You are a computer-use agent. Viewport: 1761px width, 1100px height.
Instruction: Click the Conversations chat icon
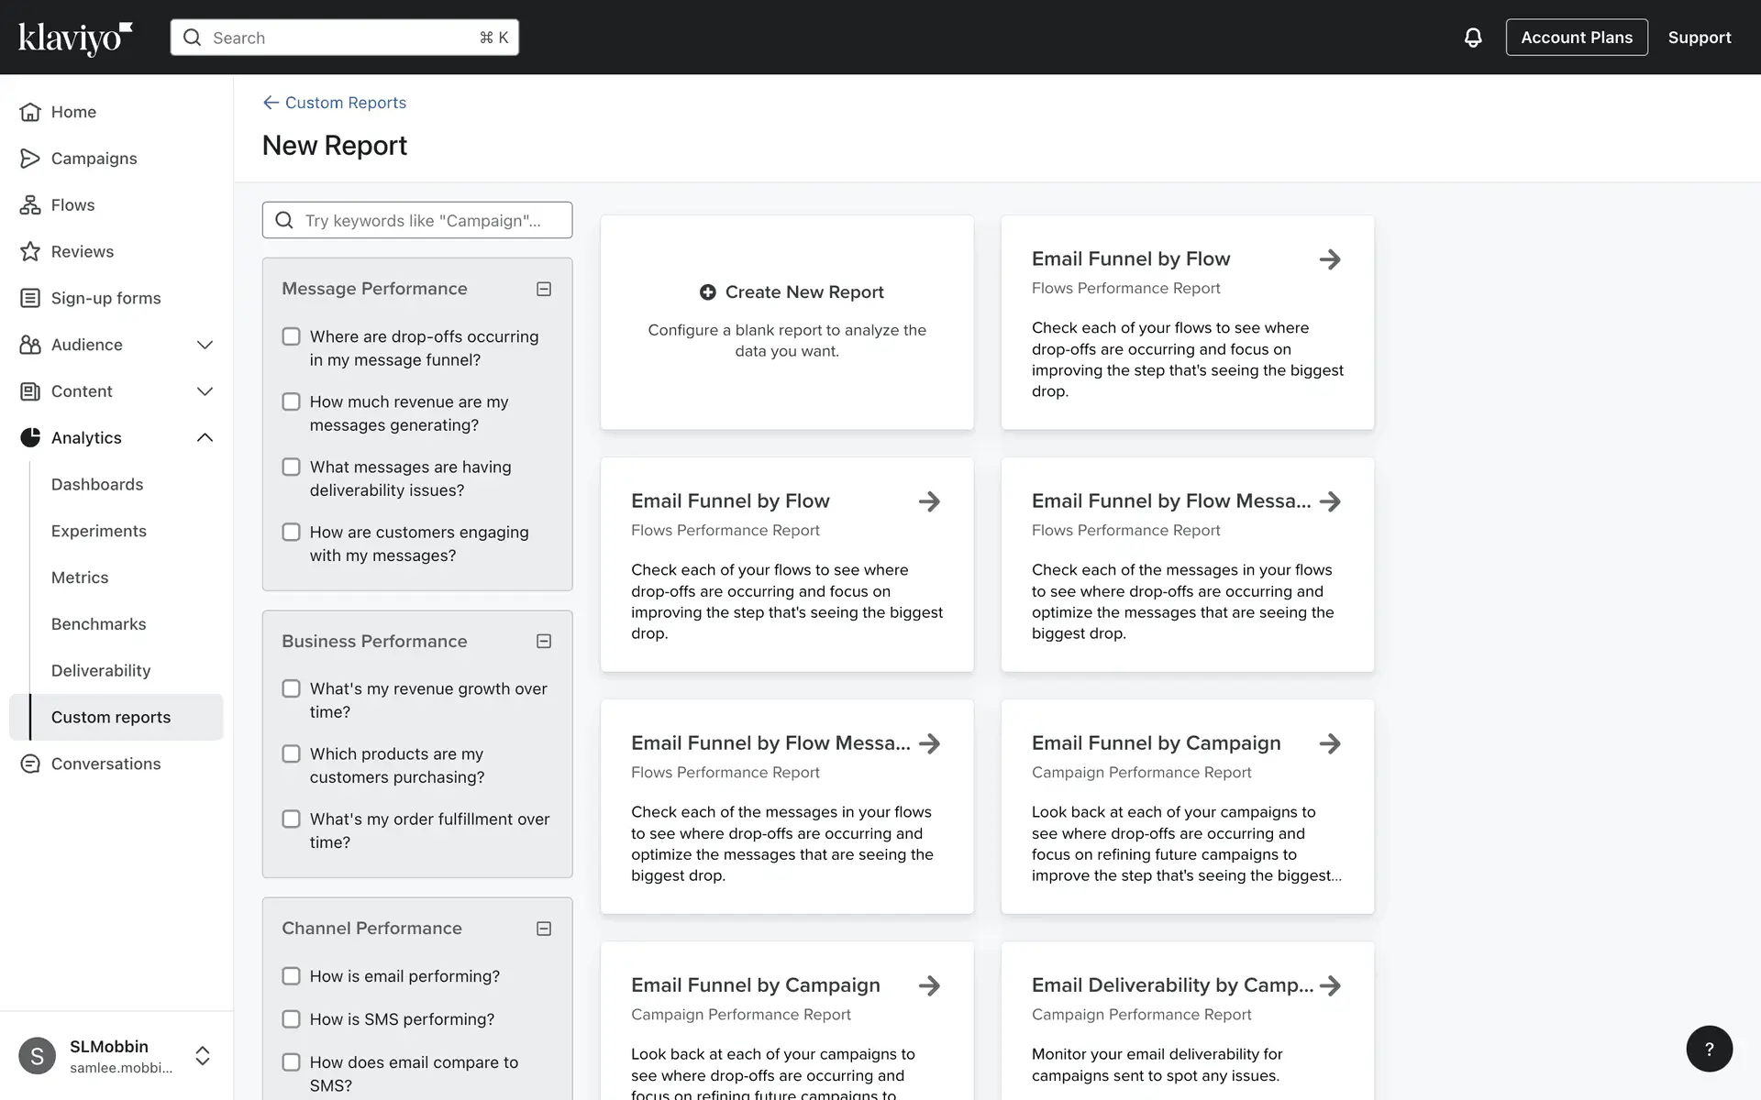pyautogui.click(x=30, y=764)
